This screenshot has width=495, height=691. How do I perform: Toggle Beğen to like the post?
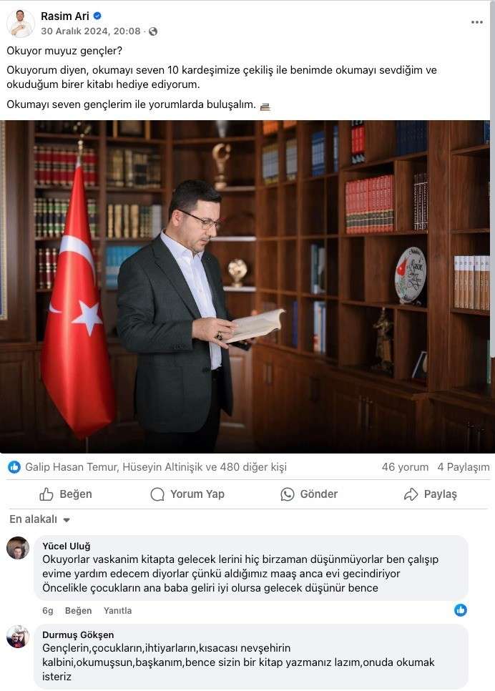pos(66,494)
